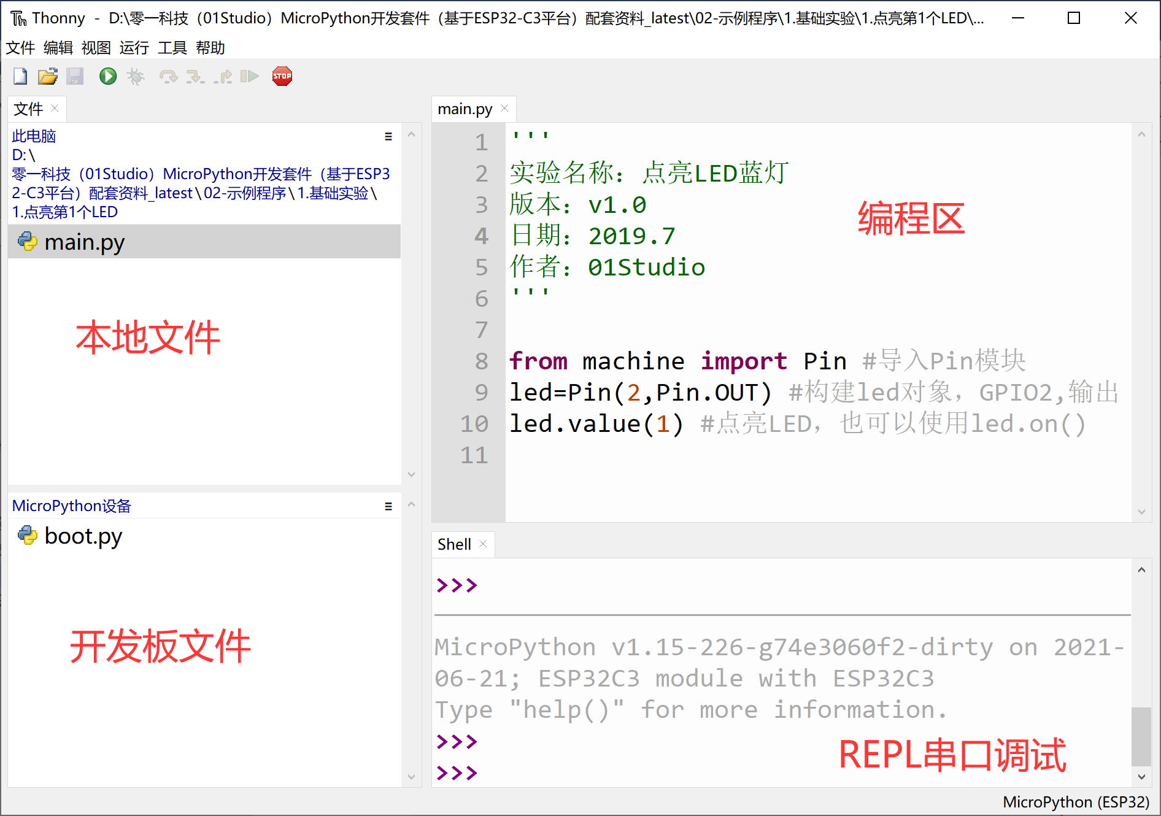1161x816 pixels.
Task: Click the MicroPython v1.15 version text in Shell
Action: click(x=779, y=647)
